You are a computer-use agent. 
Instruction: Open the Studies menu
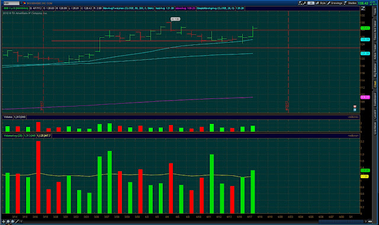tap(350, 3)
